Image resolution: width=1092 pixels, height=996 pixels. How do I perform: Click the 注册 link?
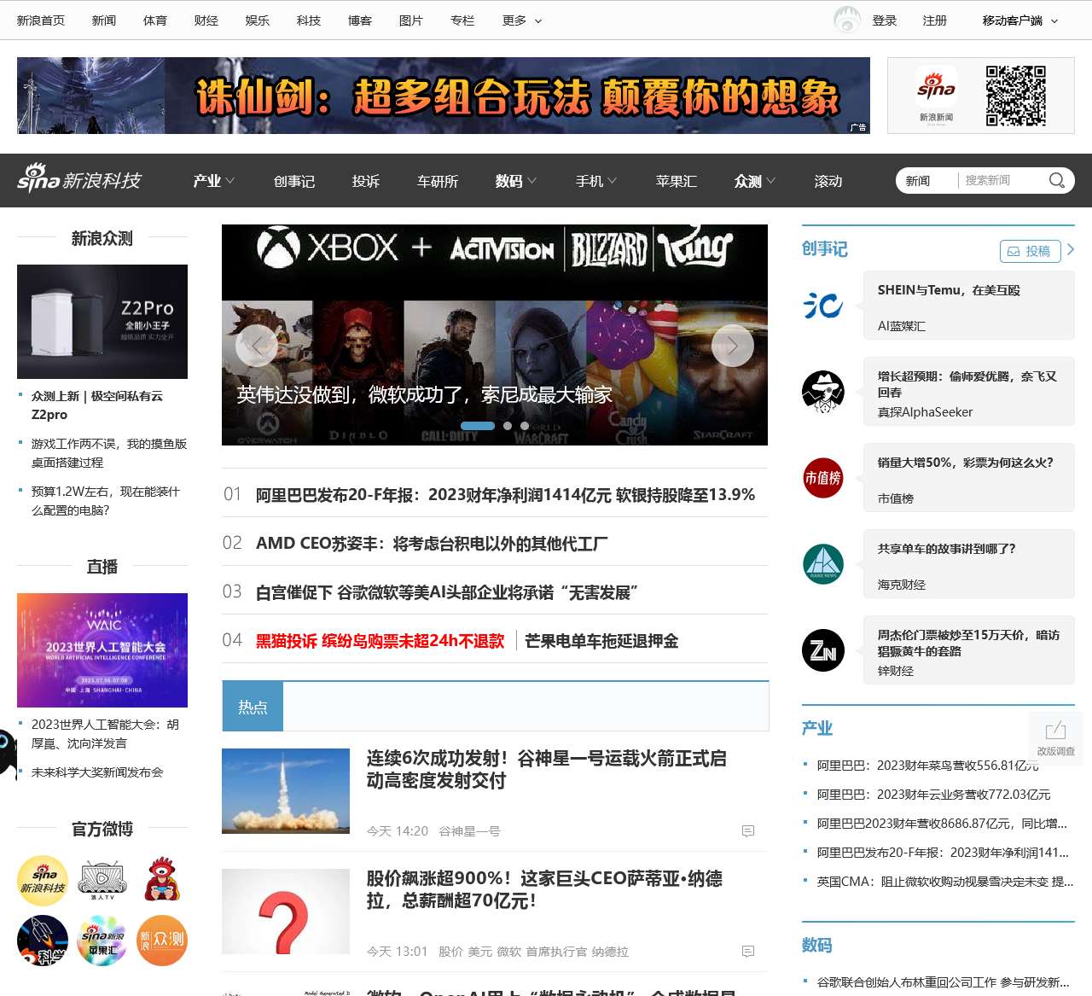pos(935,20)
